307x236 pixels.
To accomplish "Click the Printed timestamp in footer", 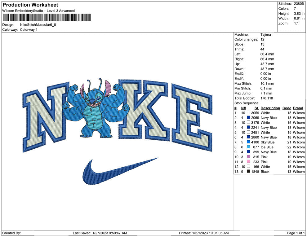I will (204, 233).
